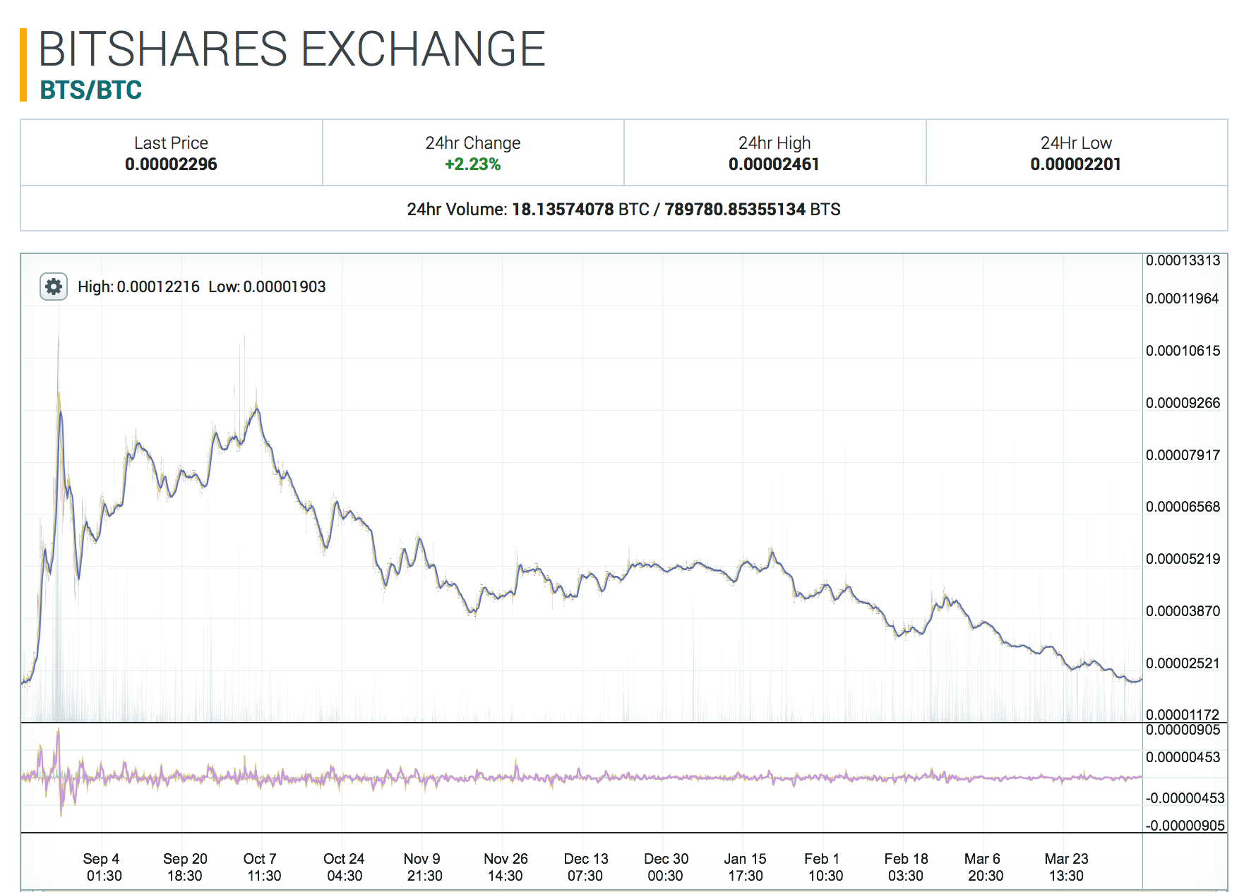Click the Oct 24 04:30 time marker
1244x892 pixels.
click(345, 867)
